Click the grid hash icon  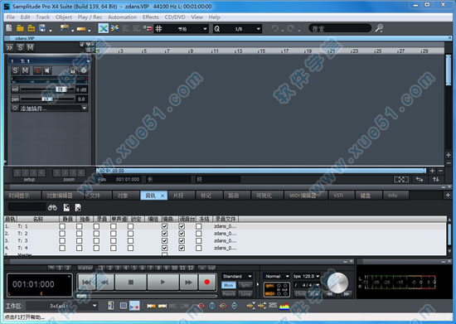click(x=158, y=28)
